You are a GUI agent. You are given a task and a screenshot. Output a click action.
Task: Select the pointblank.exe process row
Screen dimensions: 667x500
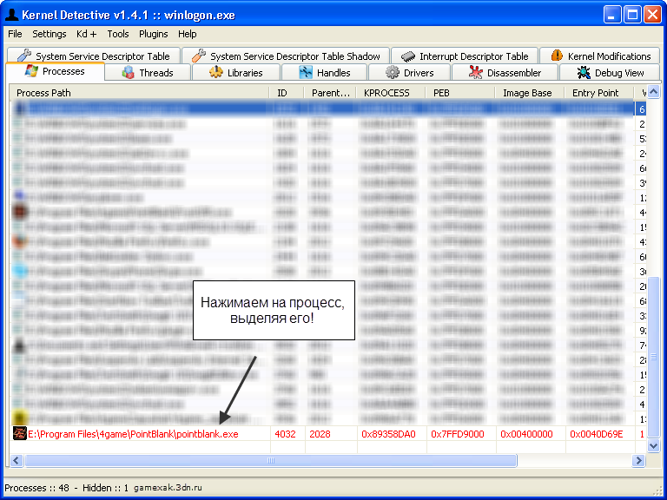327,434
